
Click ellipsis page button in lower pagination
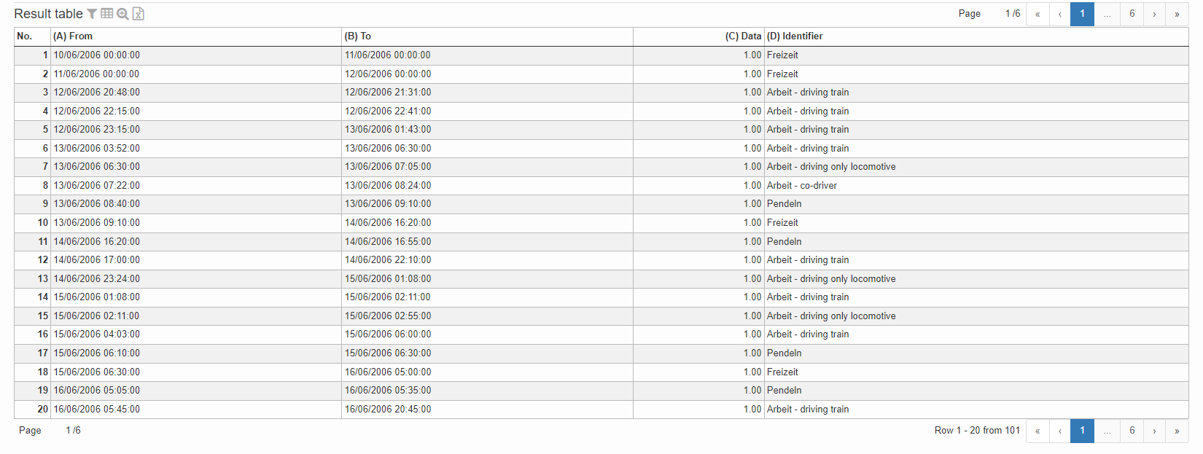(1107, 431)
